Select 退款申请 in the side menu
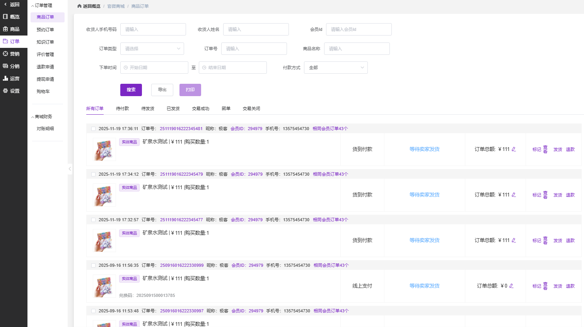584x327 pixels. [x=45, y=67]
